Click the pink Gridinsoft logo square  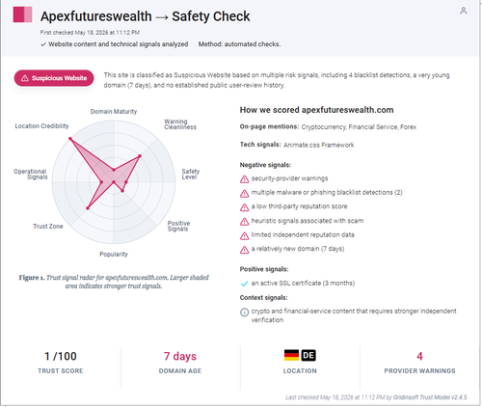[22, 14]
